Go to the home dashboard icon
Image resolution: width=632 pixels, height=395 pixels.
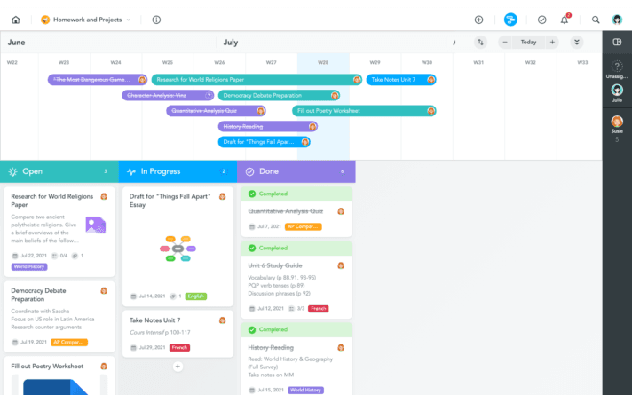(x=15, y=19)
